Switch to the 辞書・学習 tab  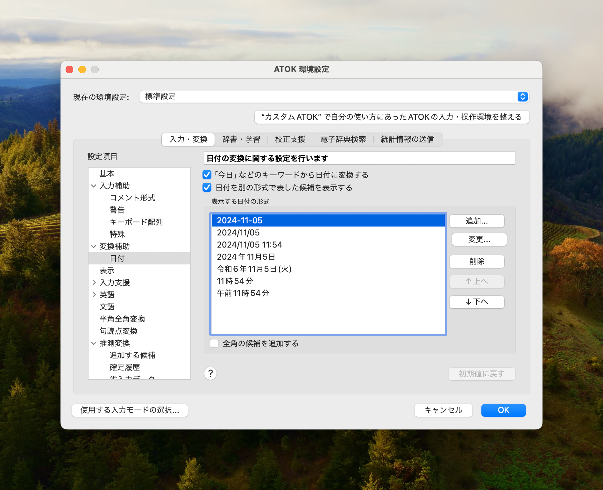241,139
